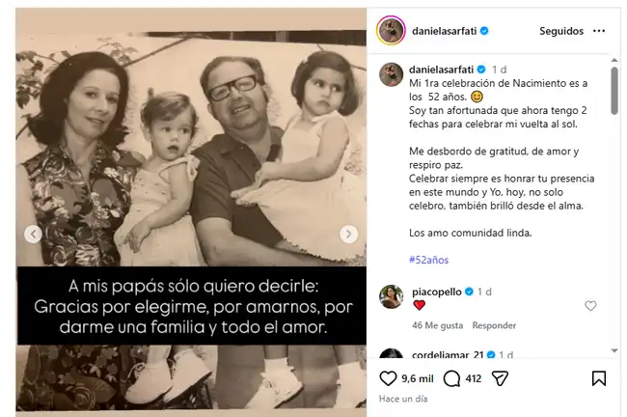Save the post with the bookmark icon

(599, 378)
